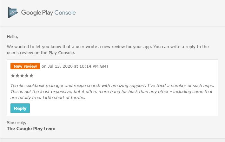Click the phrase amazing support in the review
The image size is (225, 142).
pyautogui.click(x=129, y=86)
